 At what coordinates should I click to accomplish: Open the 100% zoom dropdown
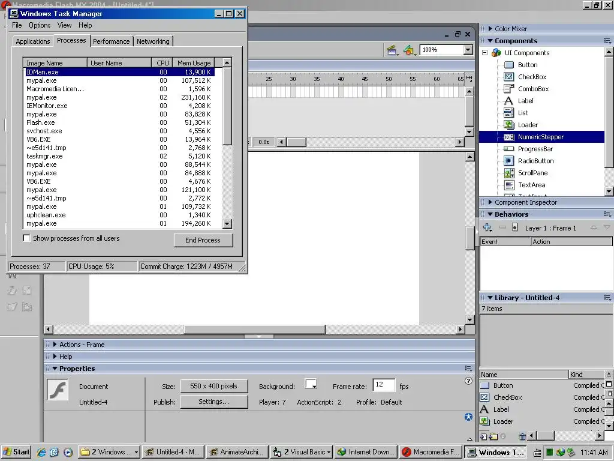468,50
